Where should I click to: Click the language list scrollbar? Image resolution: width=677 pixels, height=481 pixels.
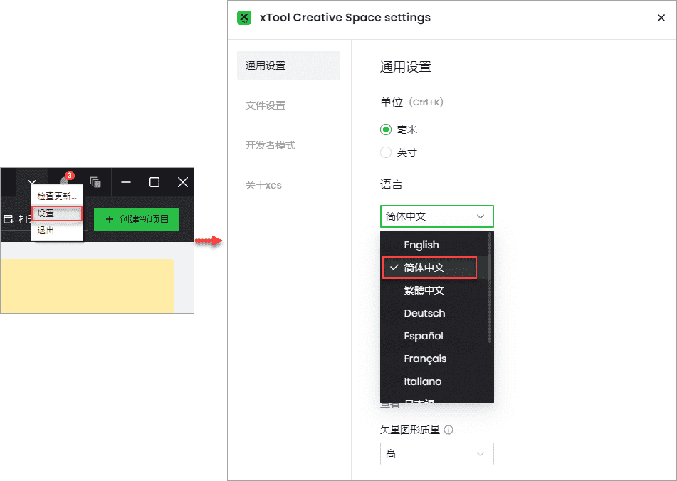490,287
